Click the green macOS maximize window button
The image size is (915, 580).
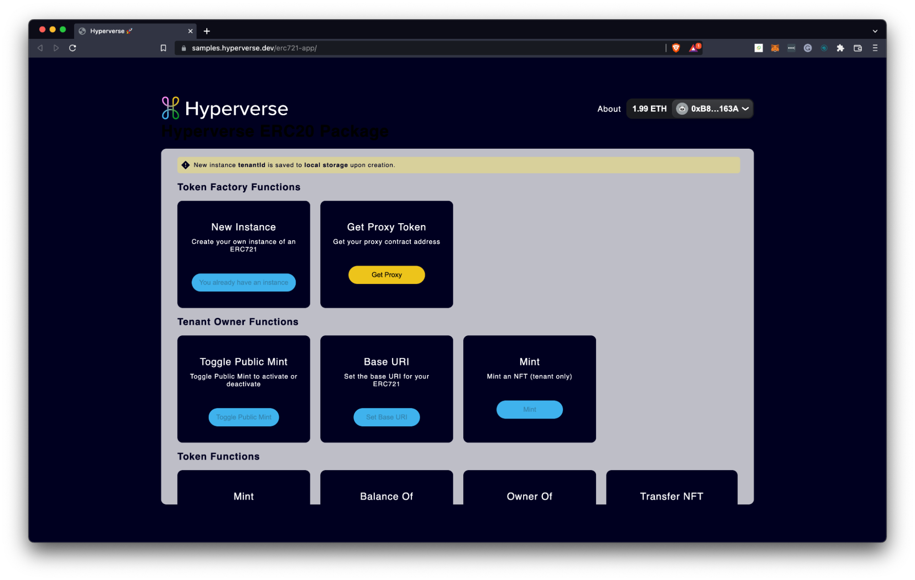coord(63,30)
